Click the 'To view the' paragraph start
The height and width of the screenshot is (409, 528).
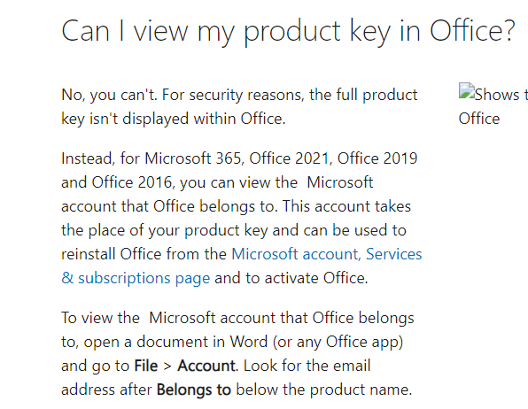click(x=100, y=318)
